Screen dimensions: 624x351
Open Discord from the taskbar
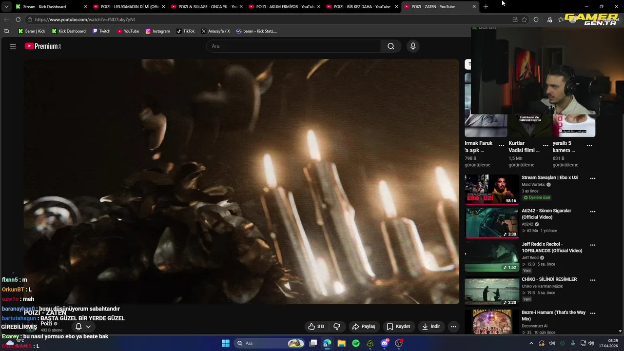[x=385, y=343]
